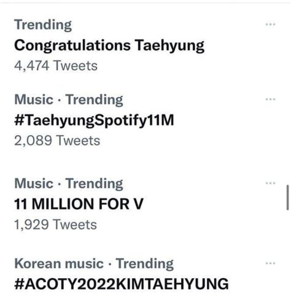291x296 pixels.
Task: View the 11 MILLION FOR V trend
Action: point(78,204)
